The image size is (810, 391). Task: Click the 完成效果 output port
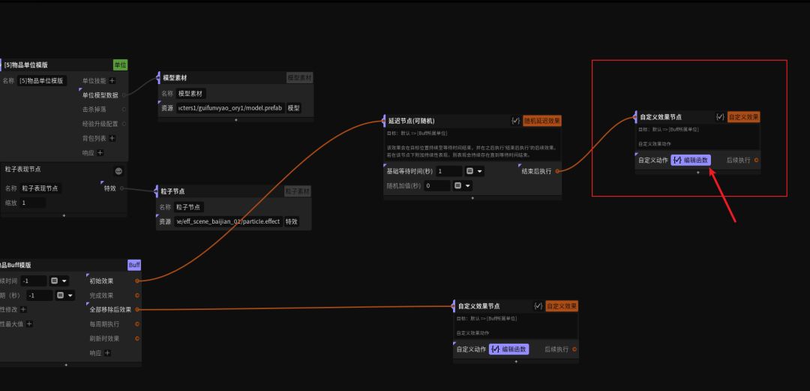[x=137, y=296]
